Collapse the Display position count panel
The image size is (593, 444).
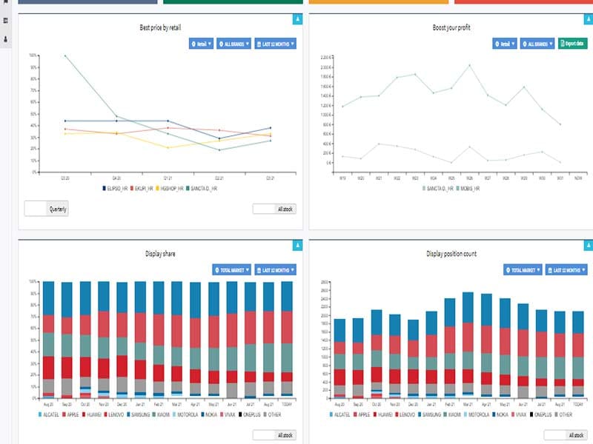tap(589, 246)
